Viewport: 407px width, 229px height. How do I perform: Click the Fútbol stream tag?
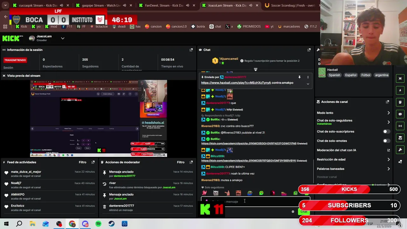coord(366,75)
